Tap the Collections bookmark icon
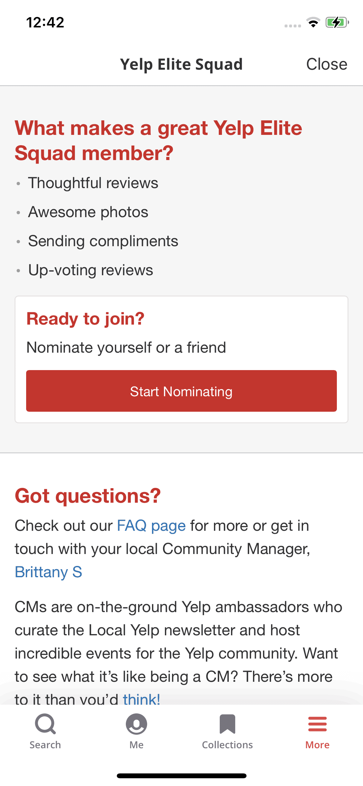Image resolution: width=363 pixels, height=786 pixels. click(227, 724)
